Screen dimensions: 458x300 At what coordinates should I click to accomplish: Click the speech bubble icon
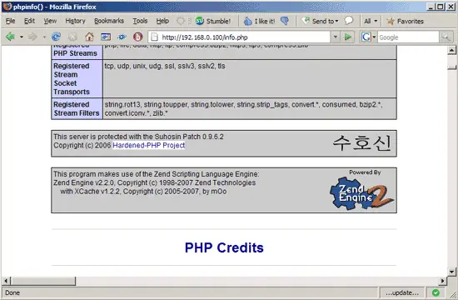tap(348, 21)
